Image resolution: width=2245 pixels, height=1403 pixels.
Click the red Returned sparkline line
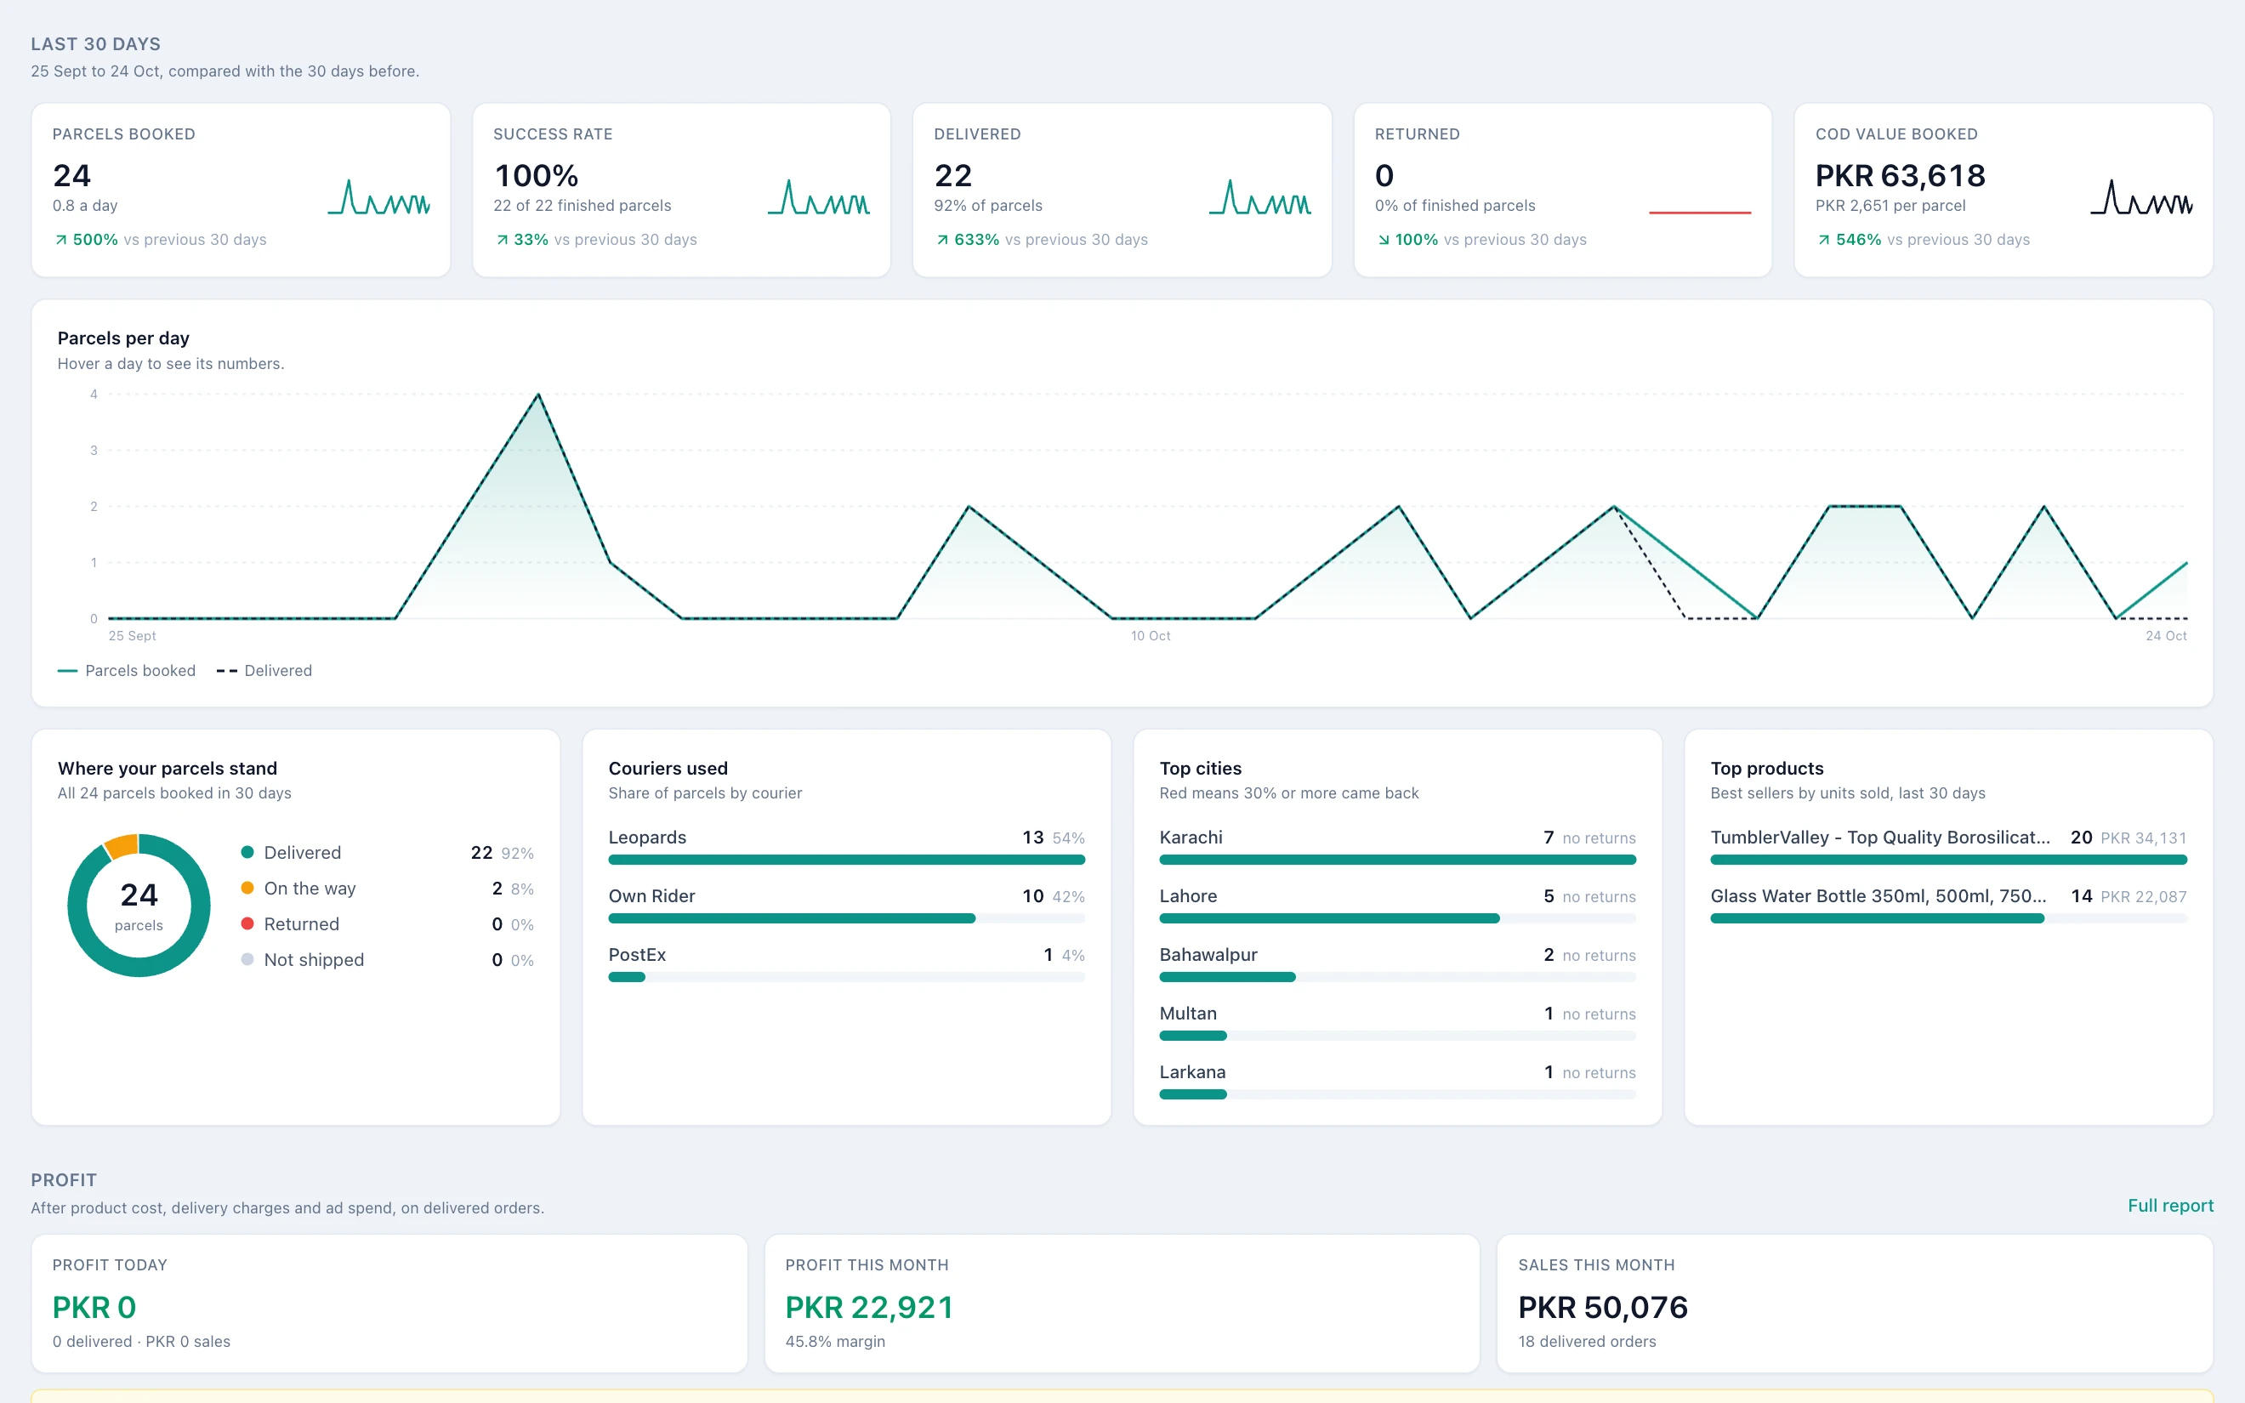pyautogui.click(x=1700, y=213)
